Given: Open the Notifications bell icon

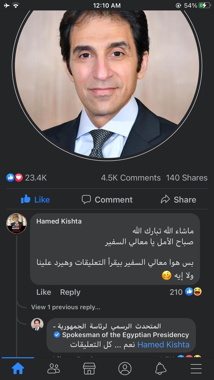Looking at the screenshot, I should coord(160,369).
